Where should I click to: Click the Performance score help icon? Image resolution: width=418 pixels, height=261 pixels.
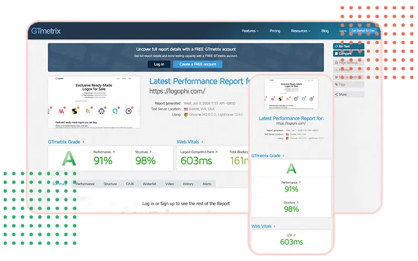114,152
